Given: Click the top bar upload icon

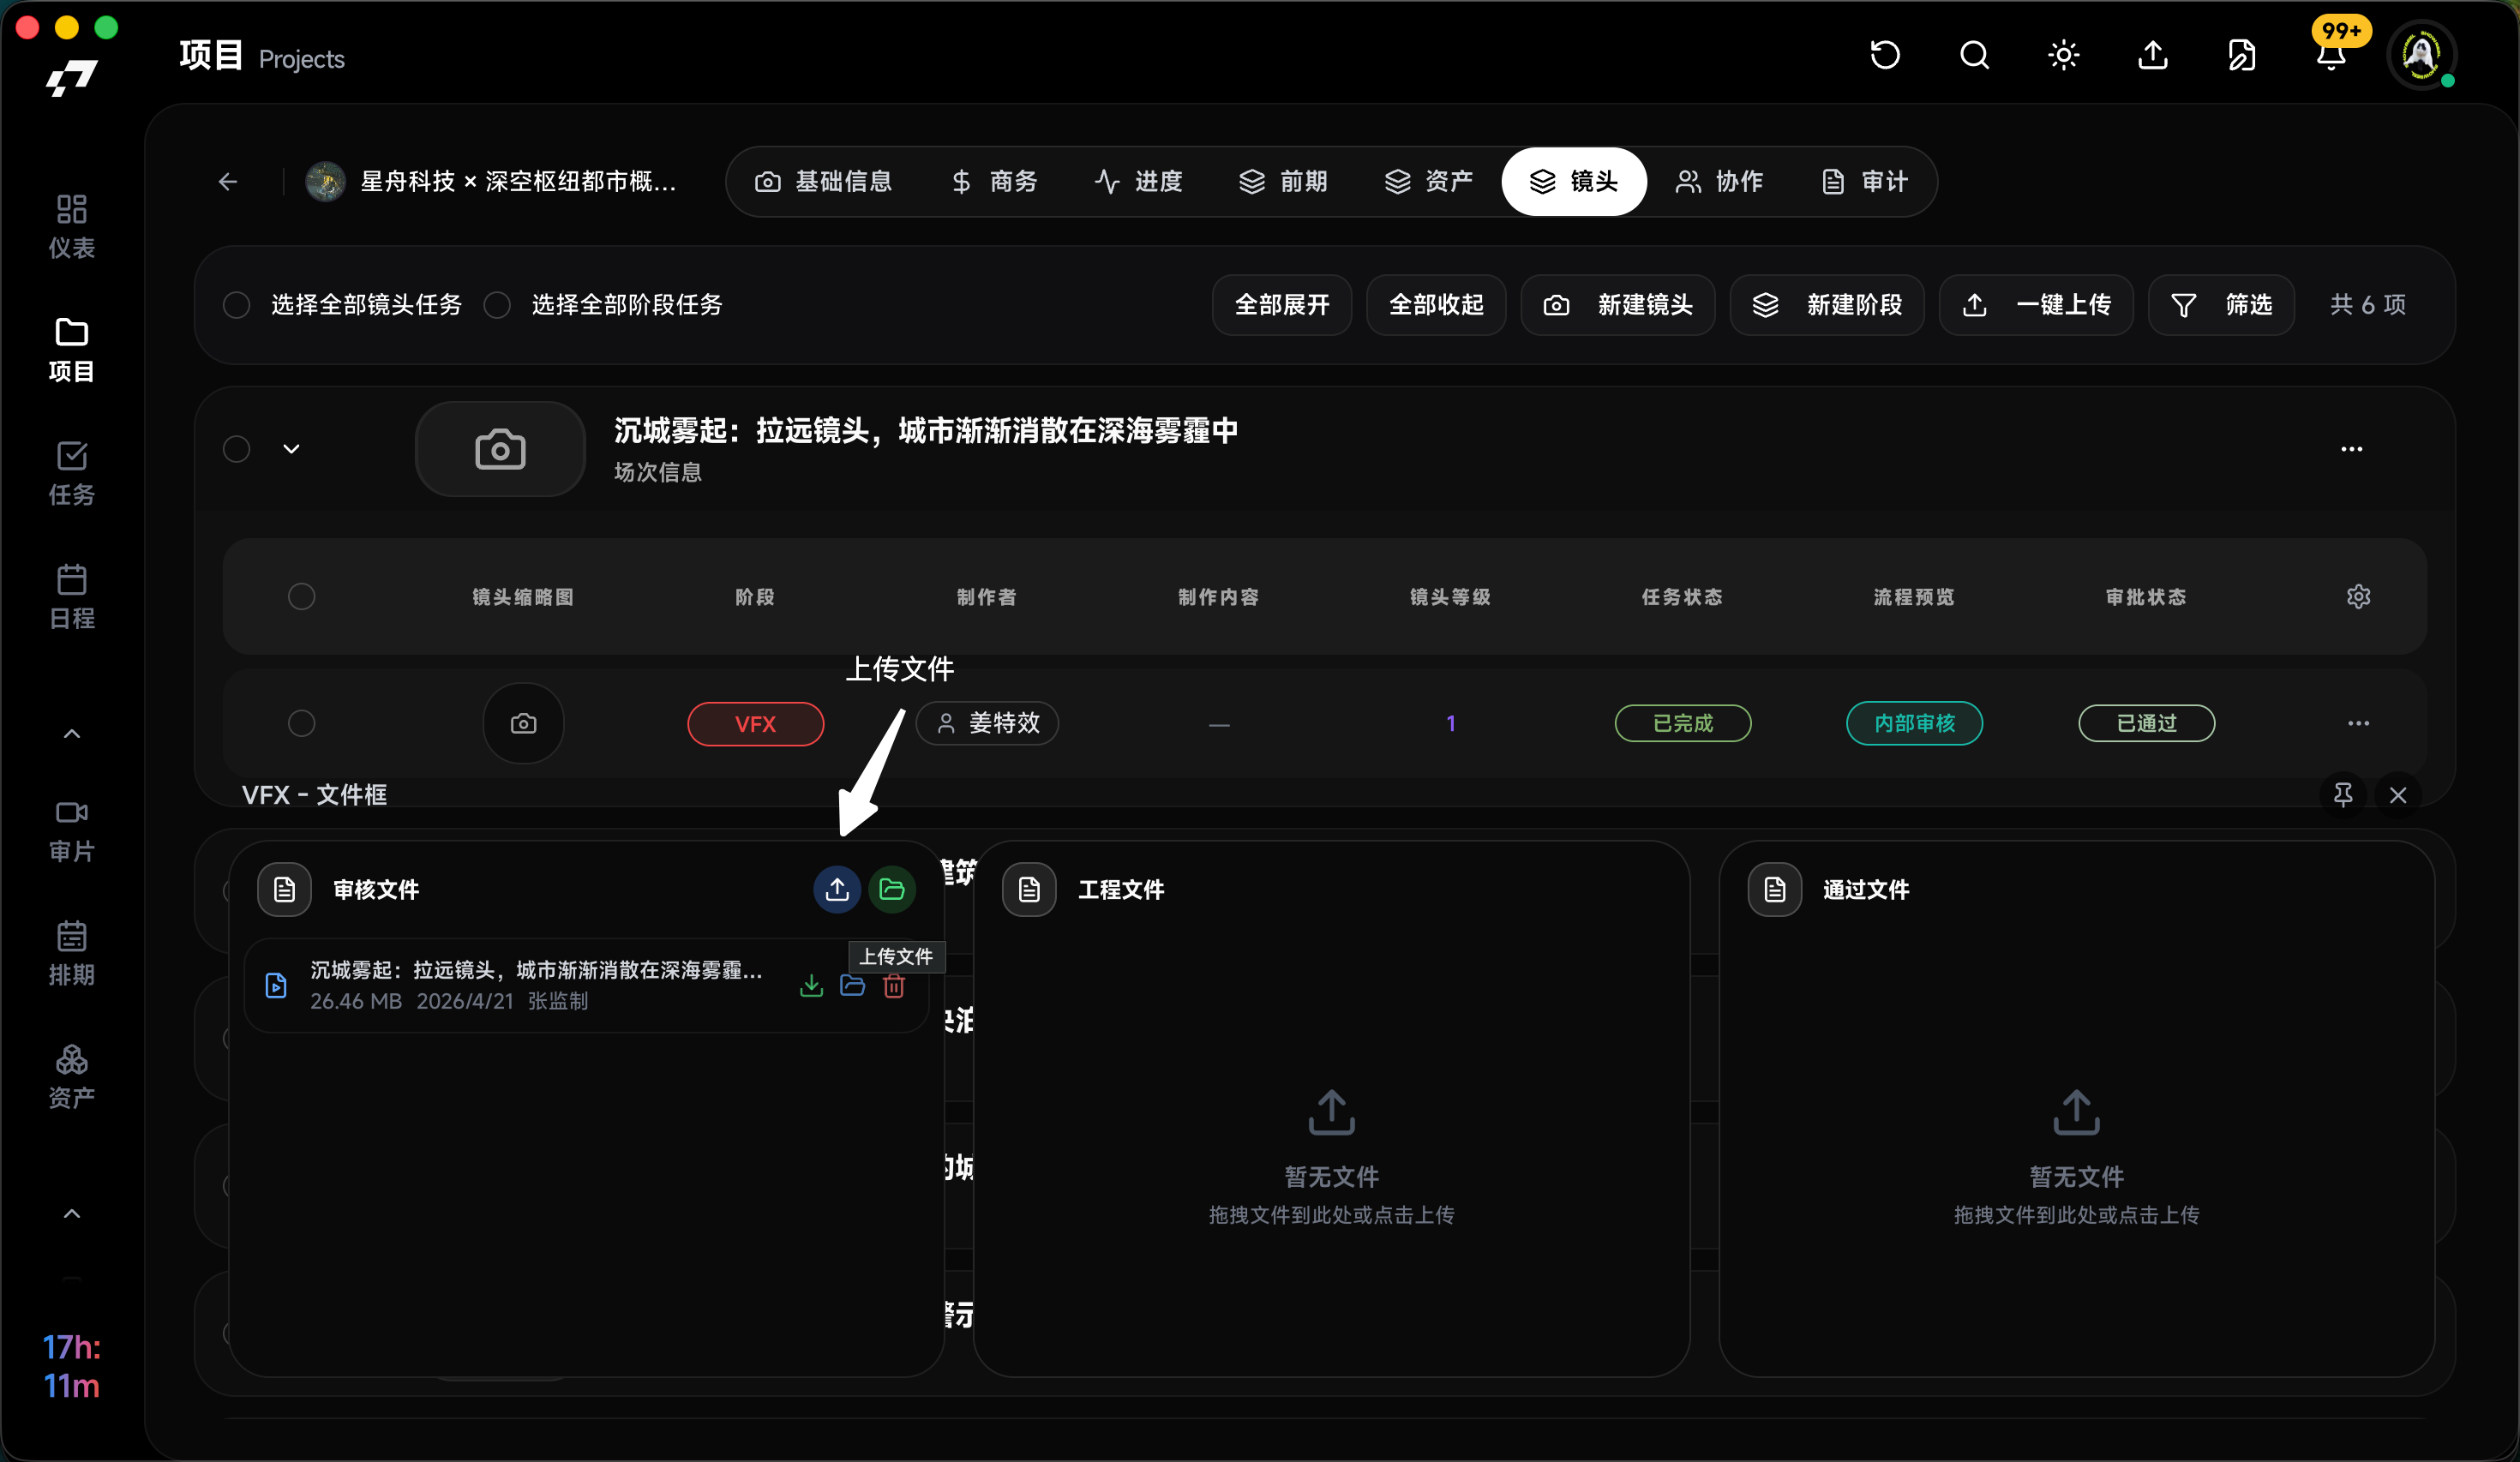Looking at the screenshot, I should [2152, 55].
